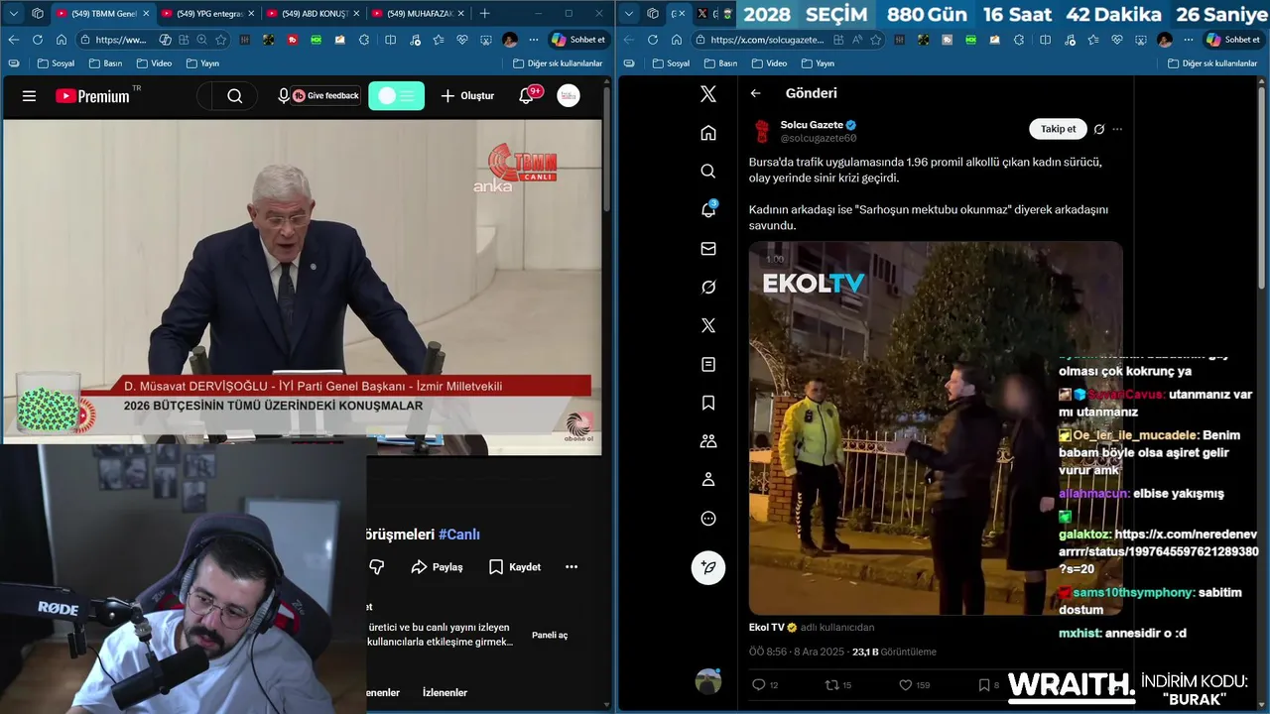The image size is (1270, 714).
Task: Open the profile picture in the X browser window toolbar
Action: point(1164,40)
